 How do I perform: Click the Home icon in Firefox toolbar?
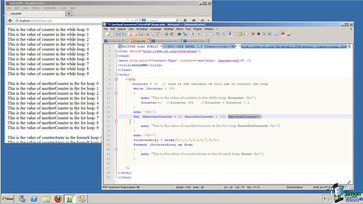click(x=194, y=20)
